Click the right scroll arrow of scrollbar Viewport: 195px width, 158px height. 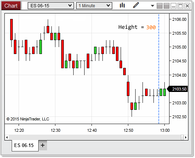click(x=186, y=137)
